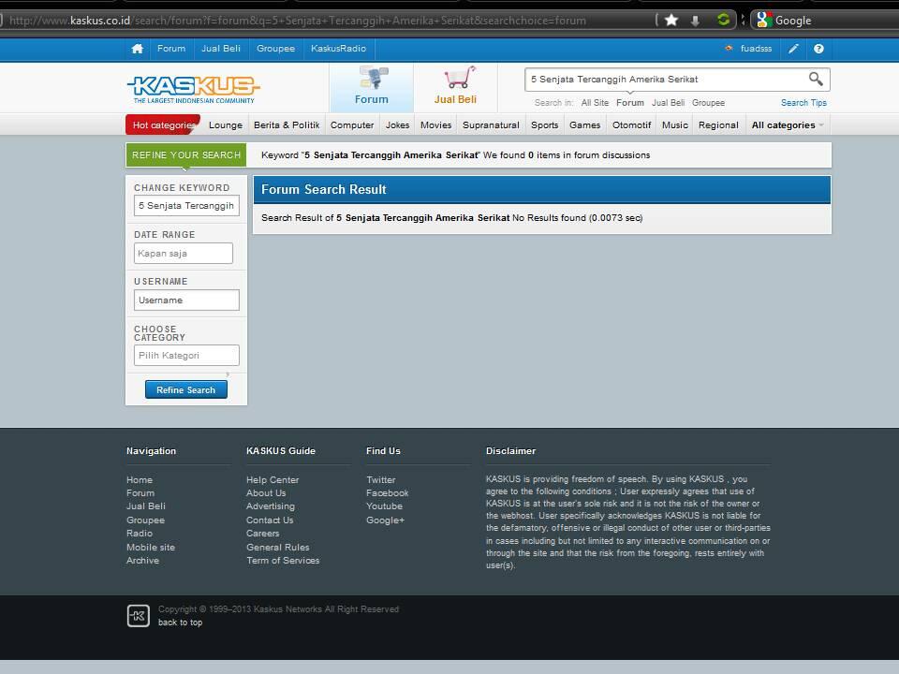Open Berita & Politik category
This screenshot has height=674, width=899.
click(x=287, y=125)
